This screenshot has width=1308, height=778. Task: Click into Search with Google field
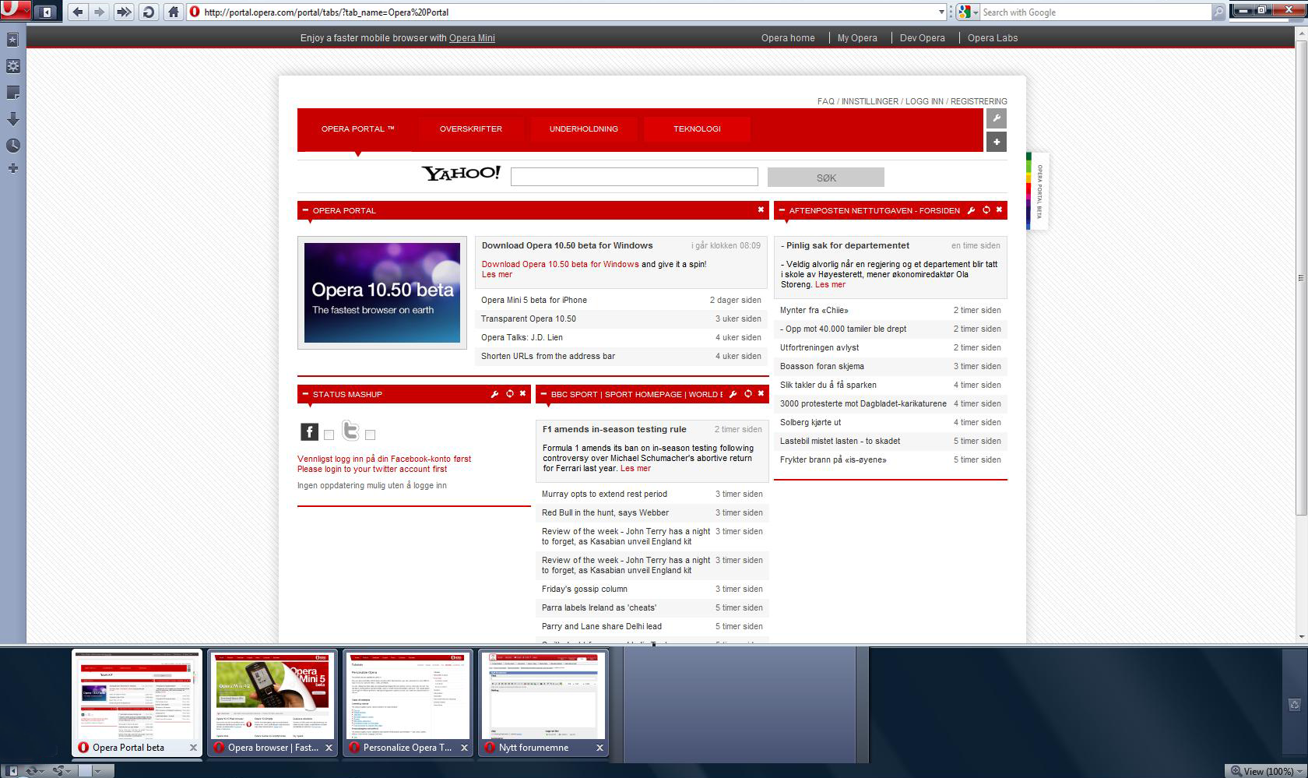1095,12
